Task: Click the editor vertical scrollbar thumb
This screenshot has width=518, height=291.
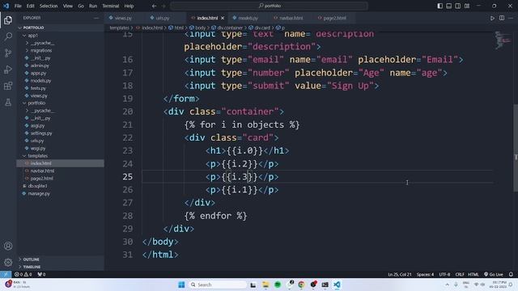Action: (x=516, y=148)
